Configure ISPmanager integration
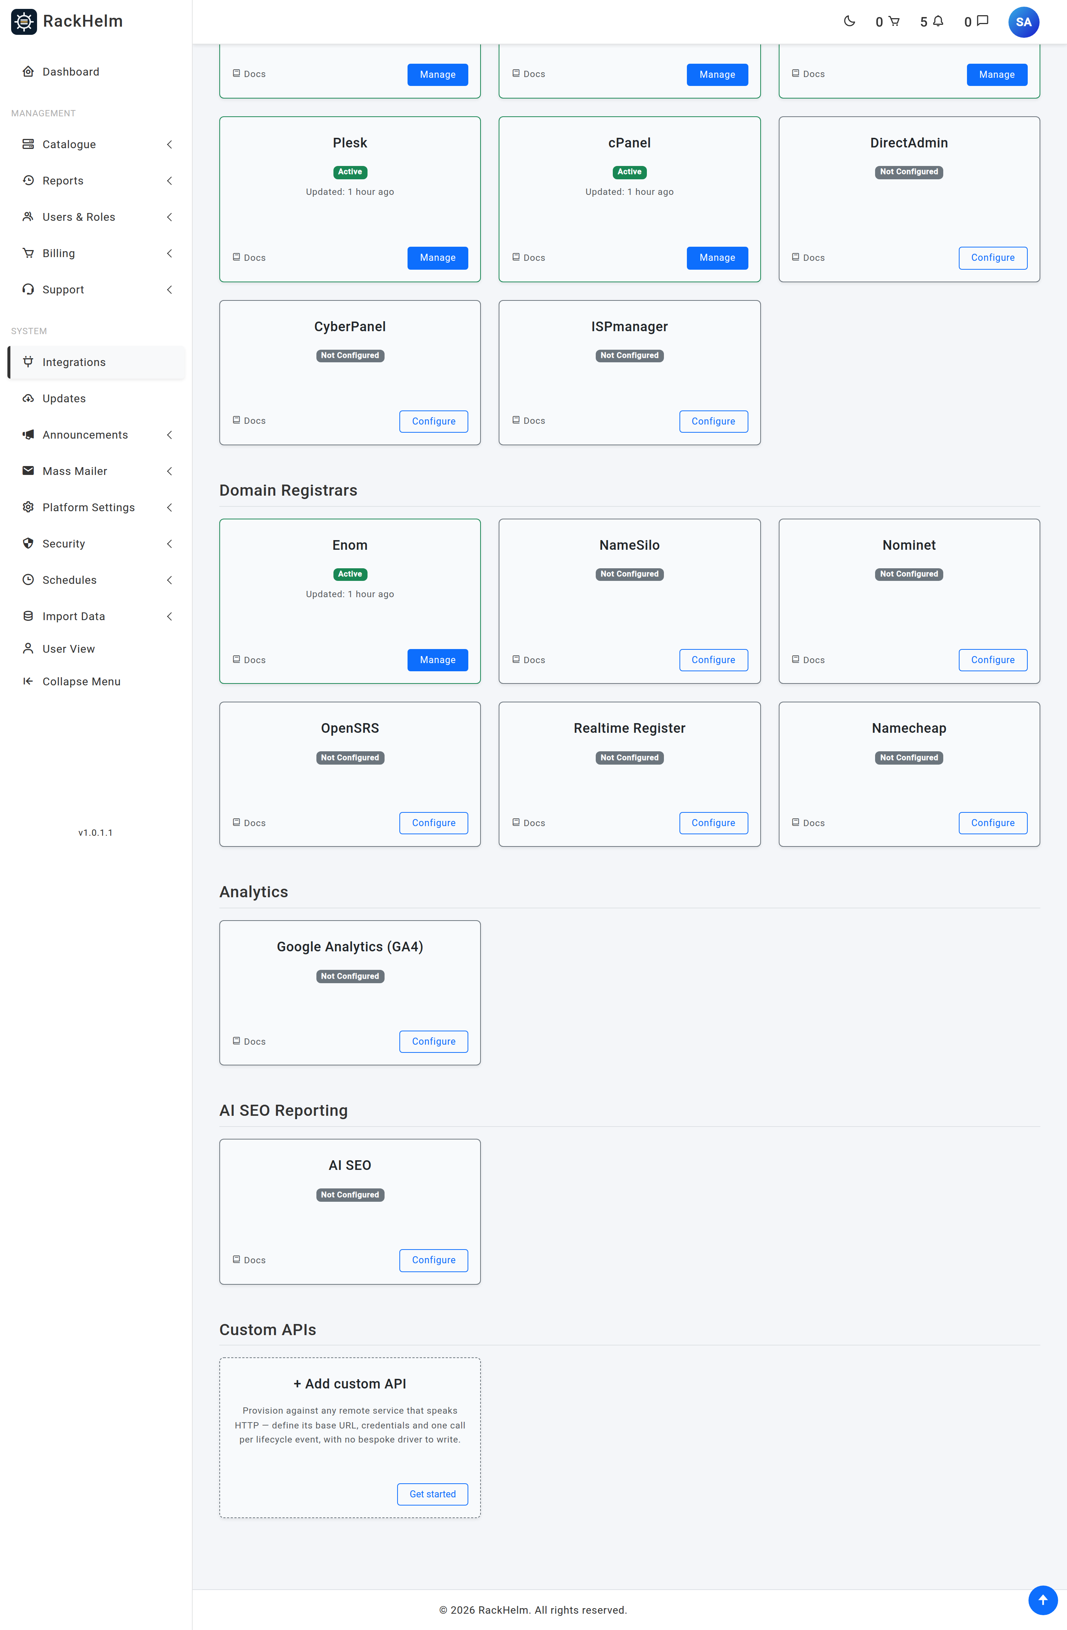Screen dimensions: 1067x1630 point(713,421)
